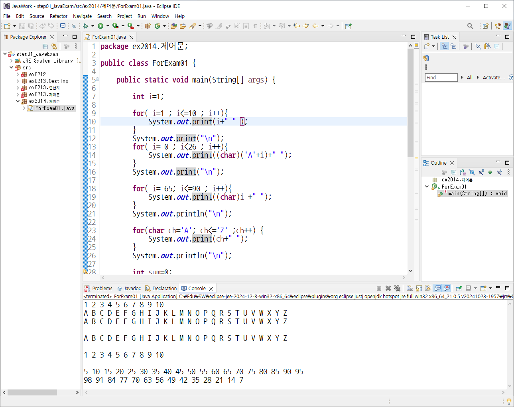Collapse the step01_JavaExam project node
This screenshot has height=407, width=514.
click(5, 54)
